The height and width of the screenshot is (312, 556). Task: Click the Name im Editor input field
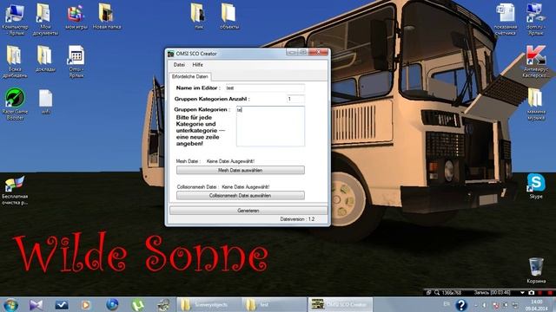(265, 88)
